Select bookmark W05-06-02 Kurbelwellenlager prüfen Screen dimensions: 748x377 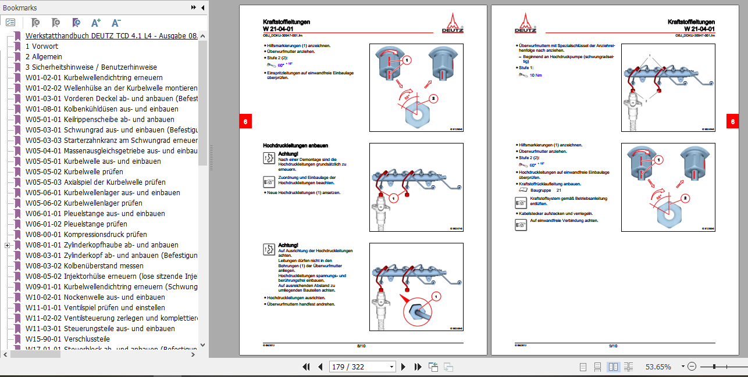[84, 203]
